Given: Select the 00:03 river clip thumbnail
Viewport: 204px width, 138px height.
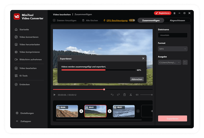Looking at the screenshot, I should (124, 111).
